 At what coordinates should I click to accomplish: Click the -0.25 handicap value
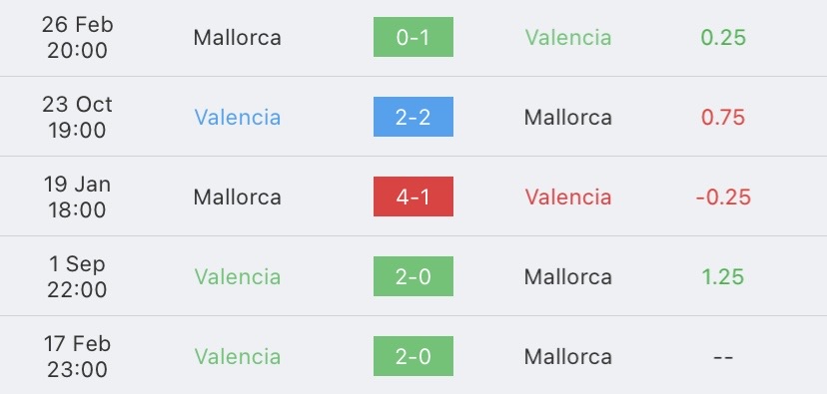723,197
